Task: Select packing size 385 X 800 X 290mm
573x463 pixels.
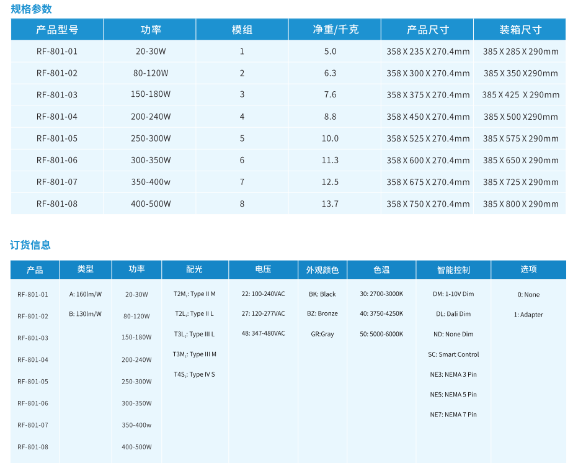Action: point(521,204)
